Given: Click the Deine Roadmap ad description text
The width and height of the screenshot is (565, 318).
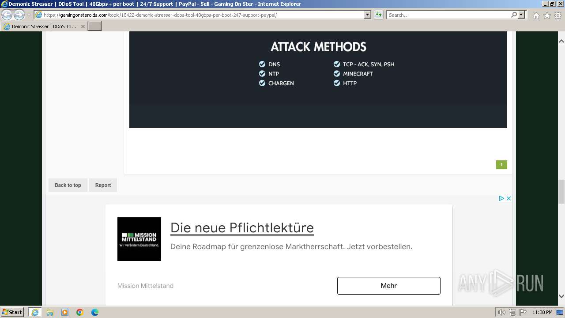Looking at the screenshot, I should [x=291, y=246].
